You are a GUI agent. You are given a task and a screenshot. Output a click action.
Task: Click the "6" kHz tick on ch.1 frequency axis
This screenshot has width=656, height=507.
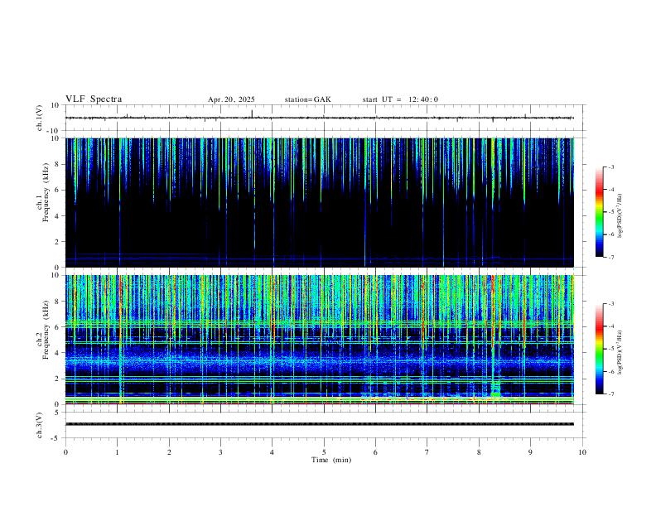(x=57, y=190)
